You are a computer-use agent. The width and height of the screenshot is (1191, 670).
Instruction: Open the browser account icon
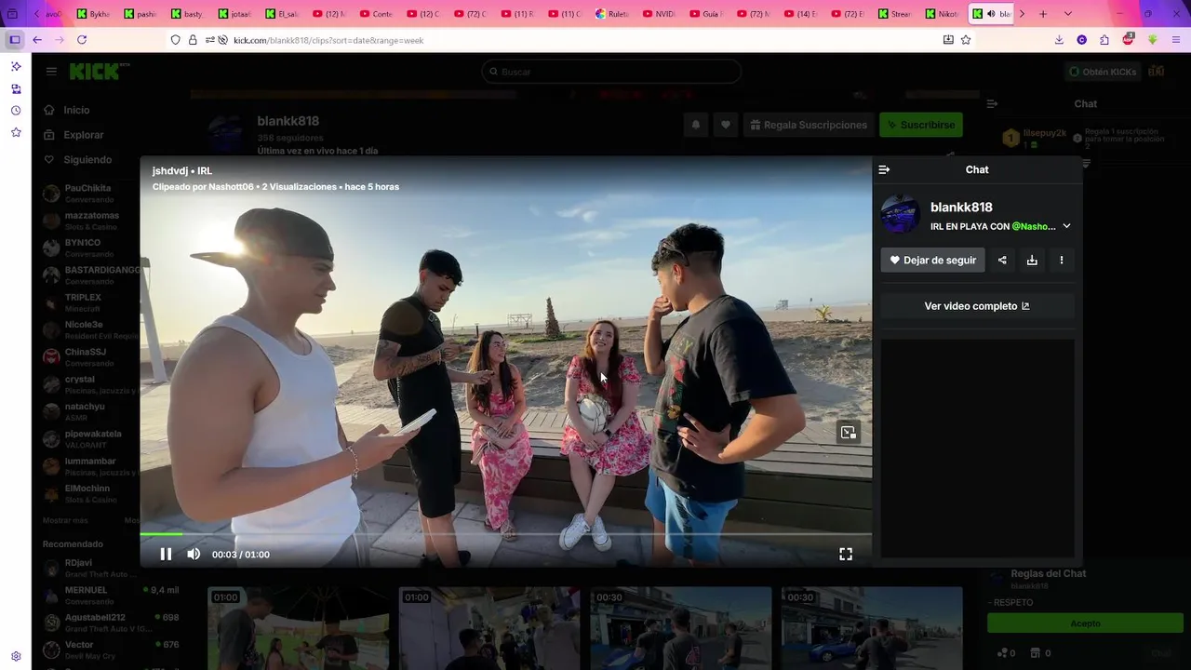pyautogui.click(x=1081, y=40)
